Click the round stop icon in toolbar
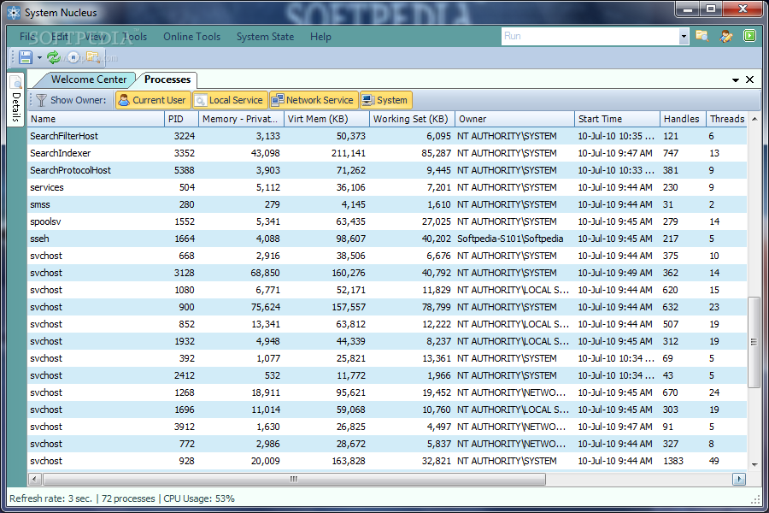 73,57
